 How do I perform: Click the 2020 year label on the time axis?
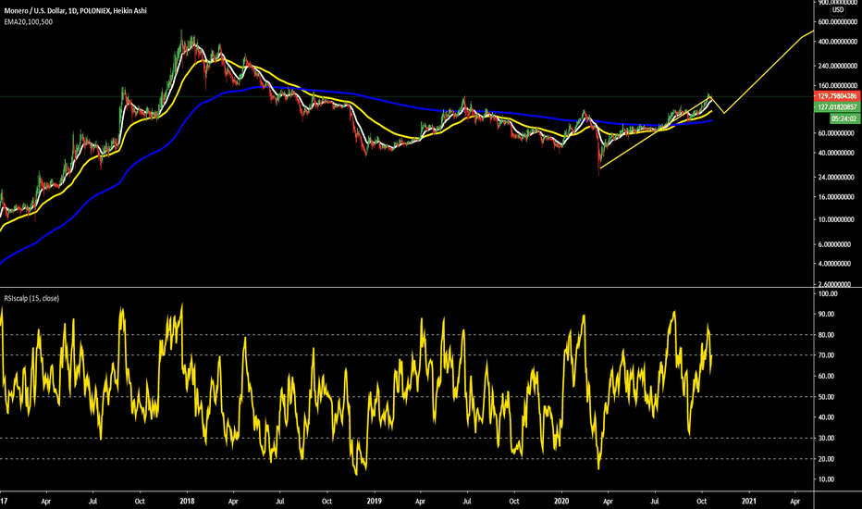[x=561, y=502]
